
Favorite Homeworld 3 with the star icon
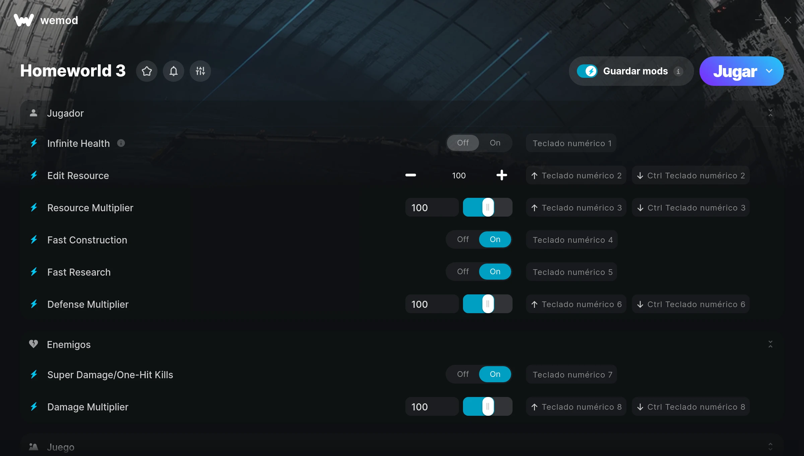147,71
